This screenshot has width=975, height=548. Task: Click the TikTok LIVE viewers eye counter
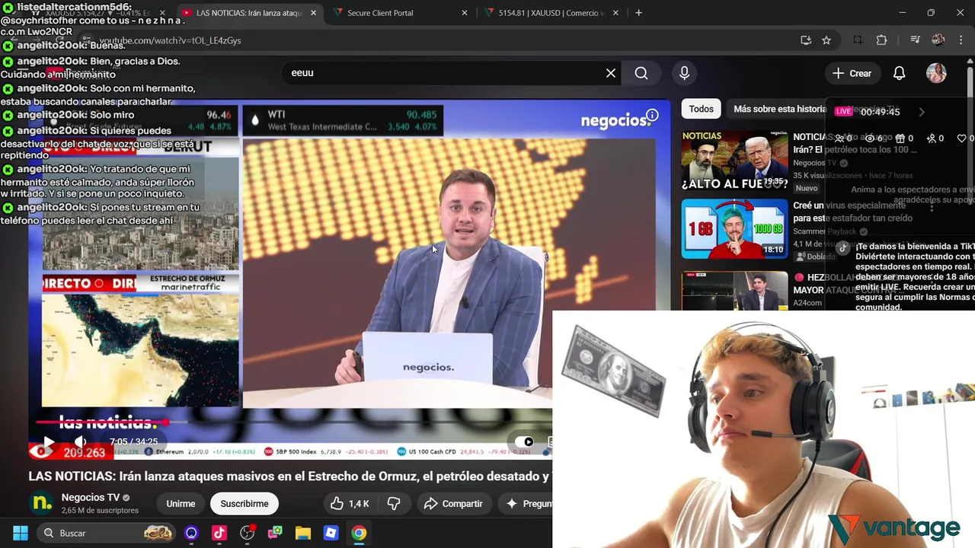pos(874,139)
